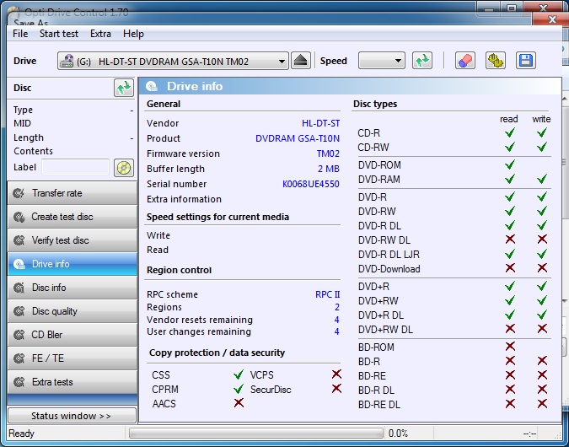
Task: Click the SecurDisc red cross
Action: 336,389
